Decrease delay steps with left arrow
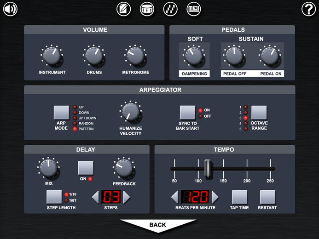Image resolution: width=319 pixels, height=239 pixels. coord(95,197)
